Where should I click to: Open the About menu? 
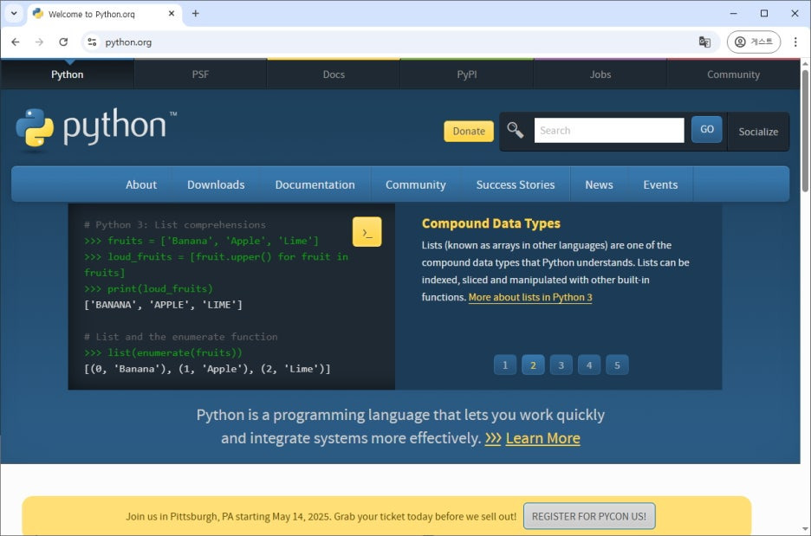[141, 184]
